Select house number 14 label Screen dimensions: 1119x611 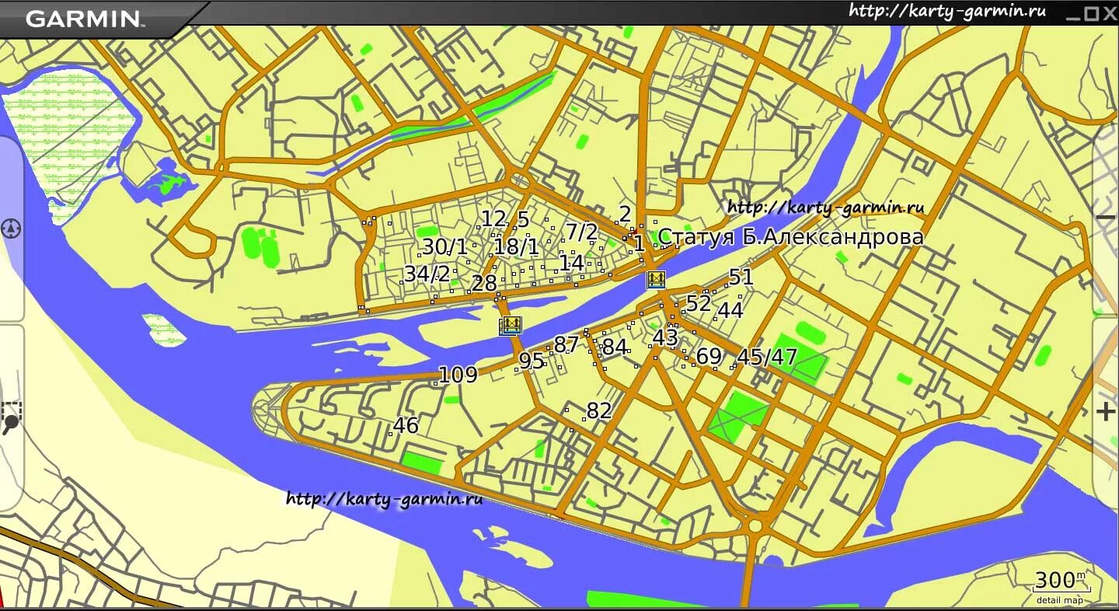click(x=572, y=263)
